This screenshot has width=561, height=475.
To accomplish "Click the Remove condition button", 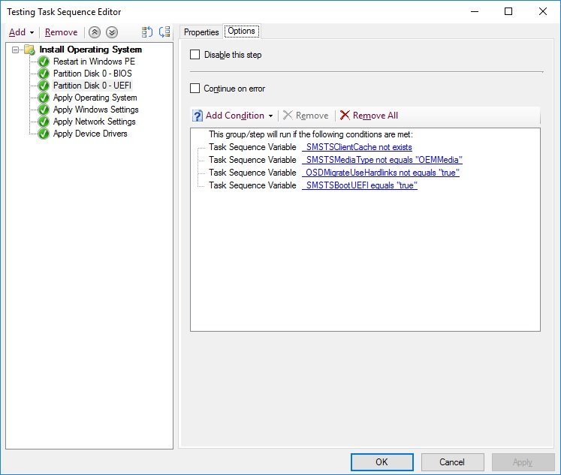I will 306,116.
